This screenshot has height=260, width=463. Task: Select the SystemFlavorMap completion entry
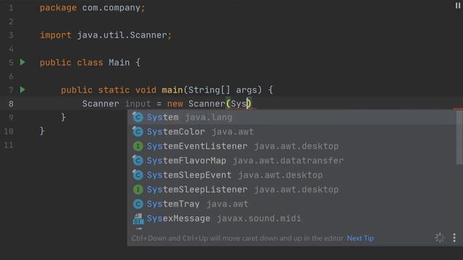[292, 160]
